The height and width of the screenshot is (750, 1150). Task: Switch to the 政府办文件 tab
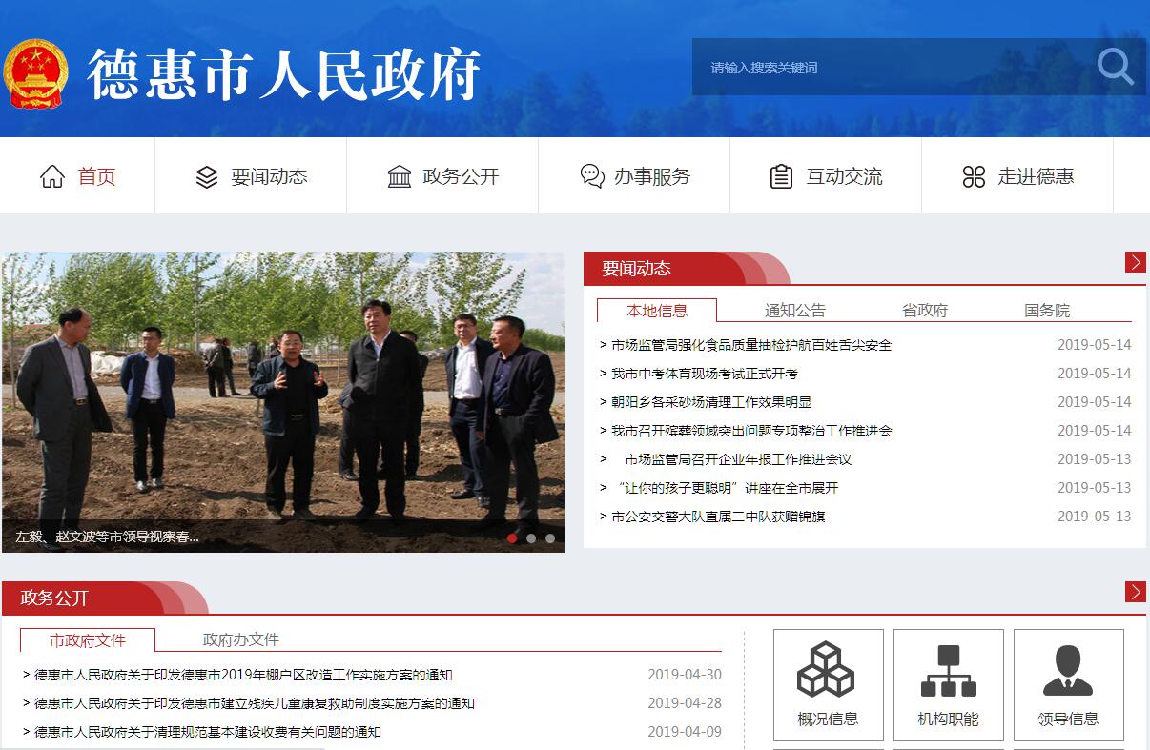coord(240,639)
